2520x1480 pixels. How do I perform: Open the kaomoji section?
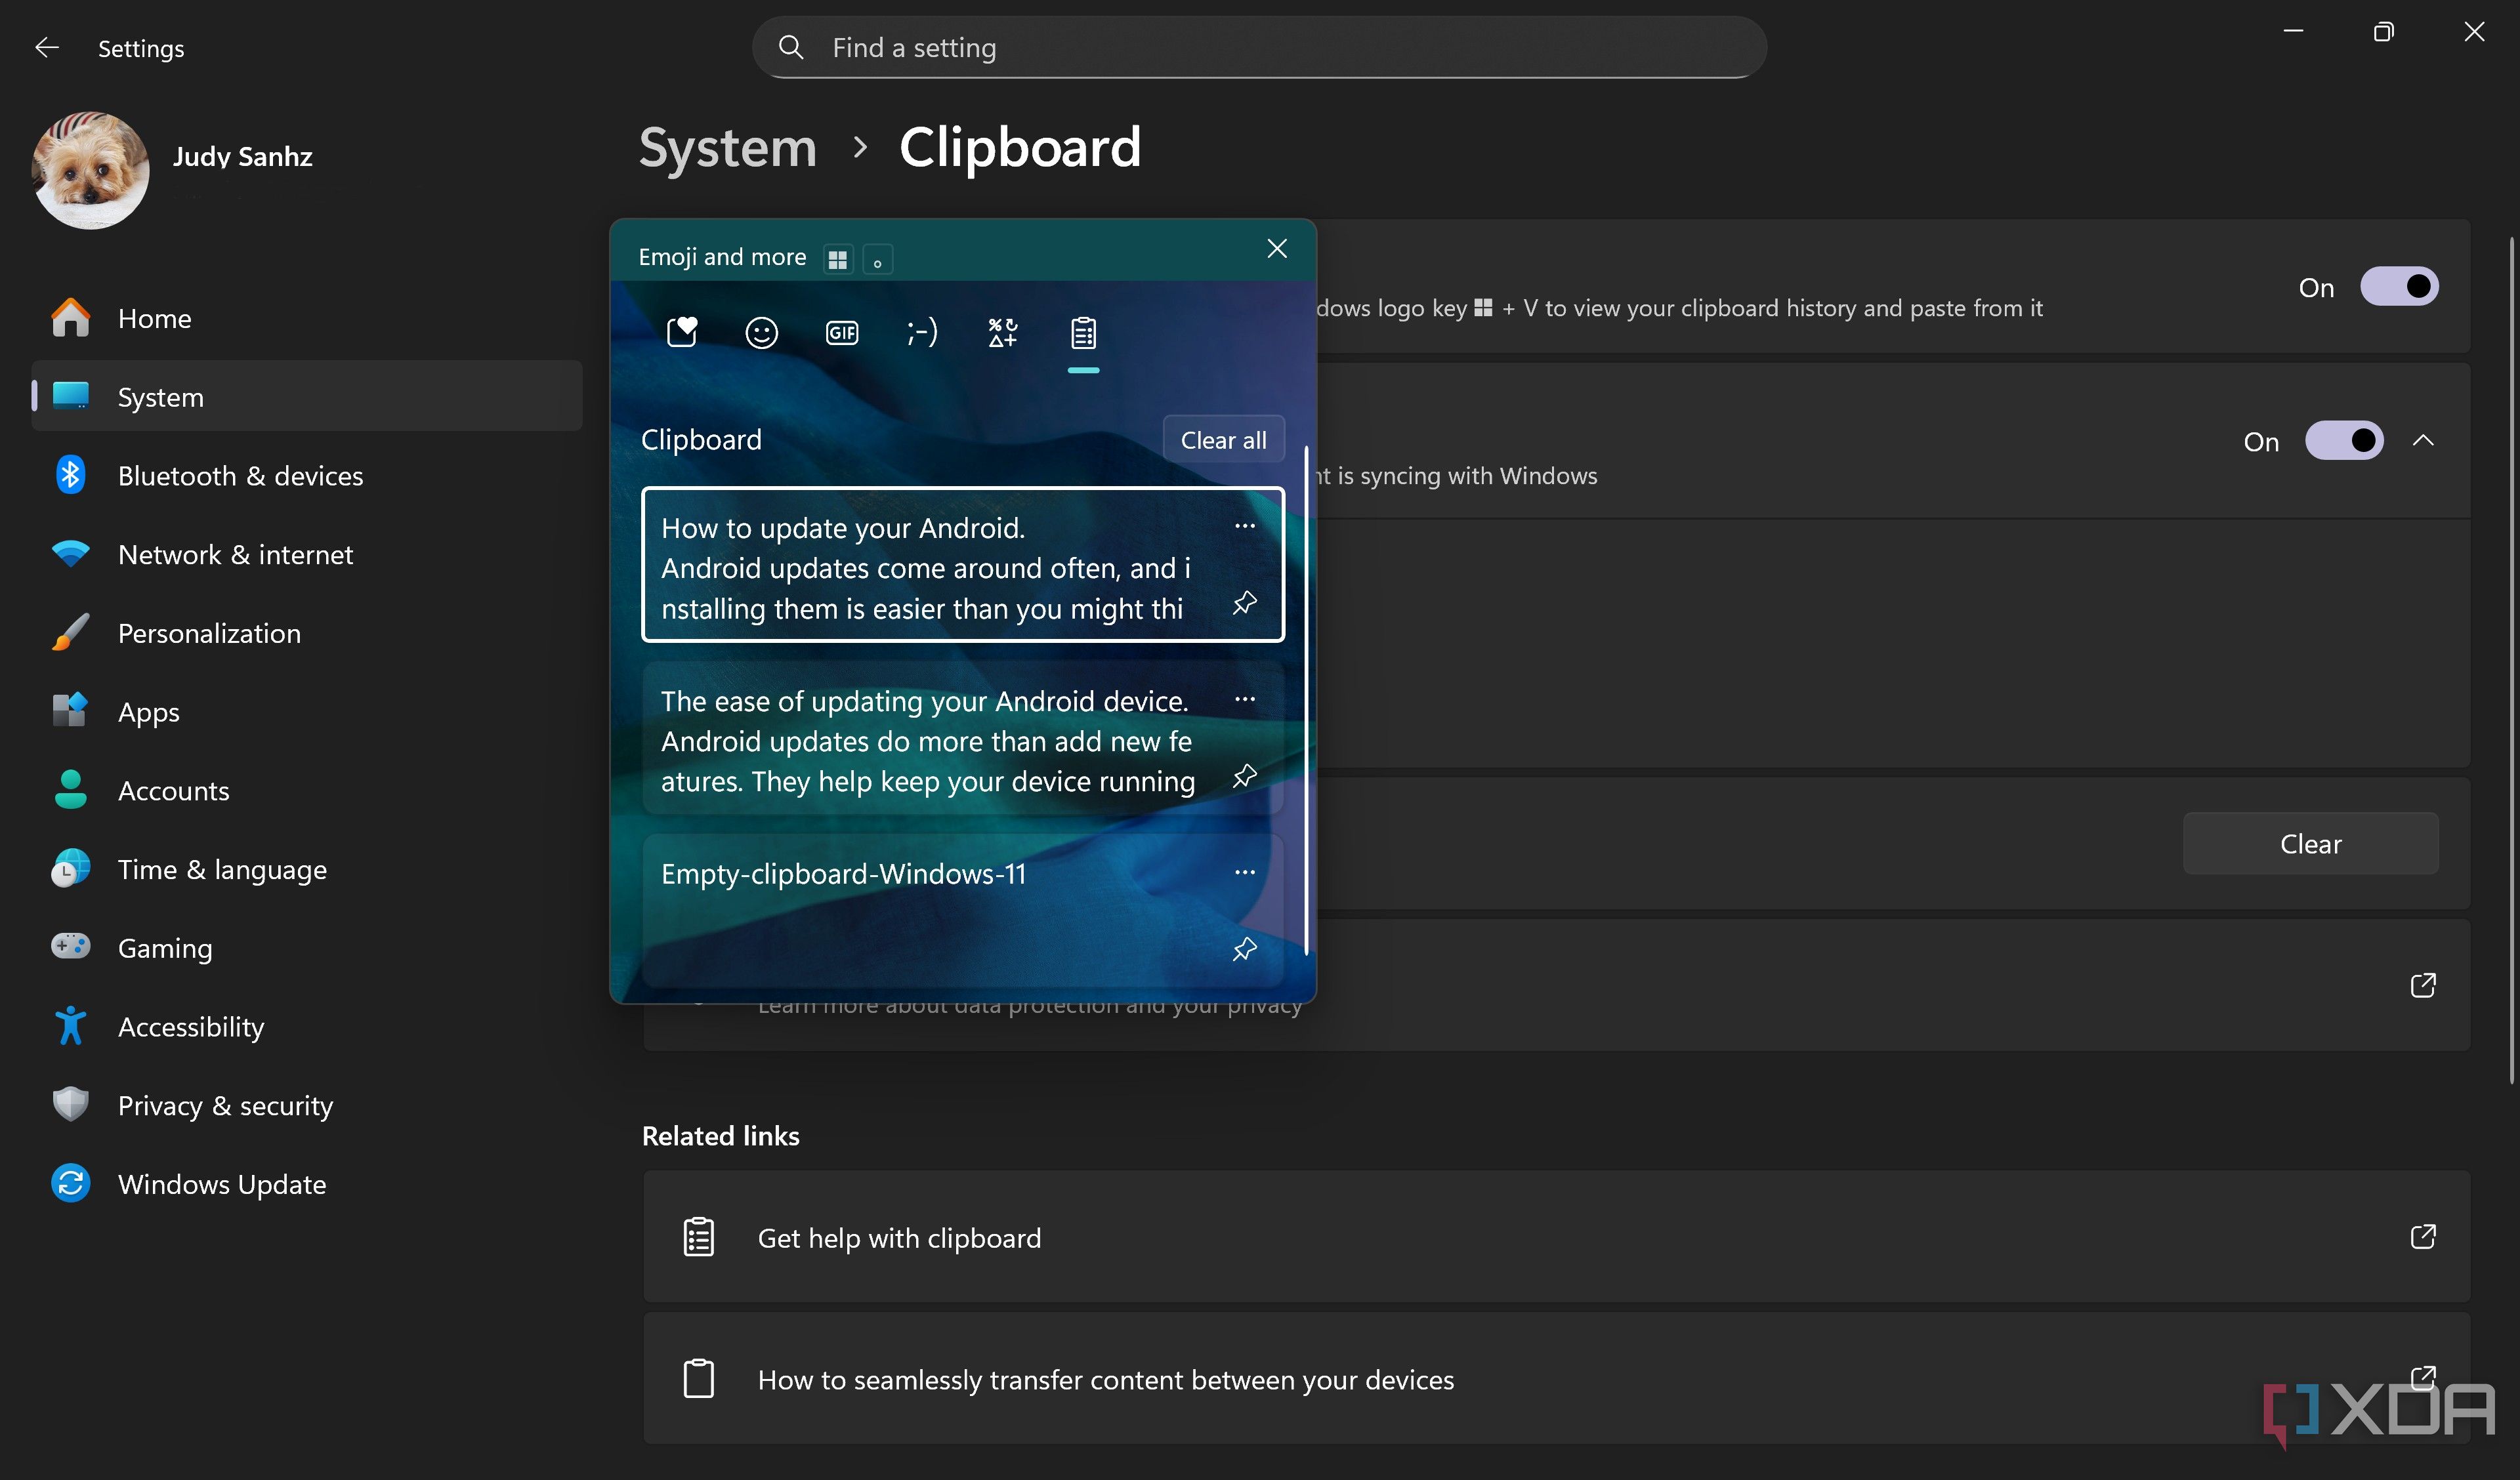click(921, 333)
